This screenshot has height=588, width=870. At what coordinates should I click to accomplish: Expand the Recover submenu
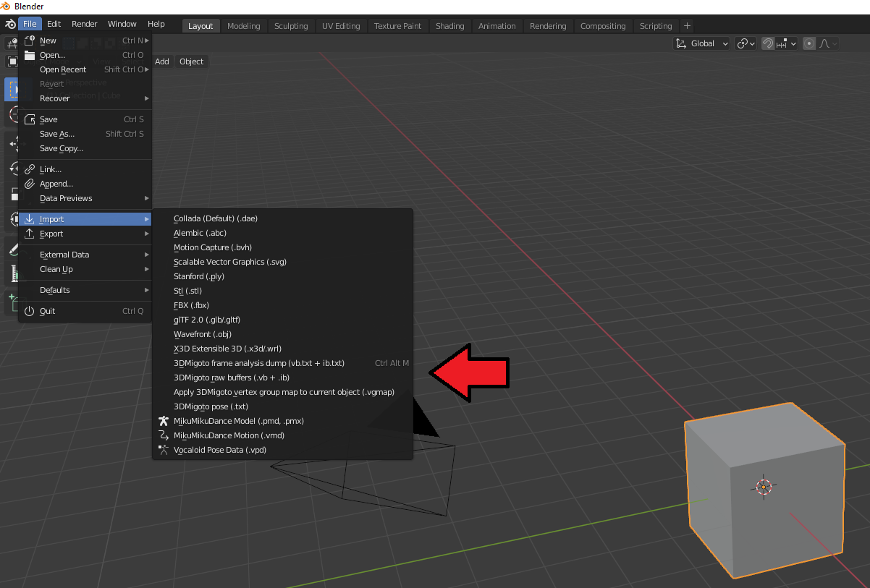(x=85, y=98)
